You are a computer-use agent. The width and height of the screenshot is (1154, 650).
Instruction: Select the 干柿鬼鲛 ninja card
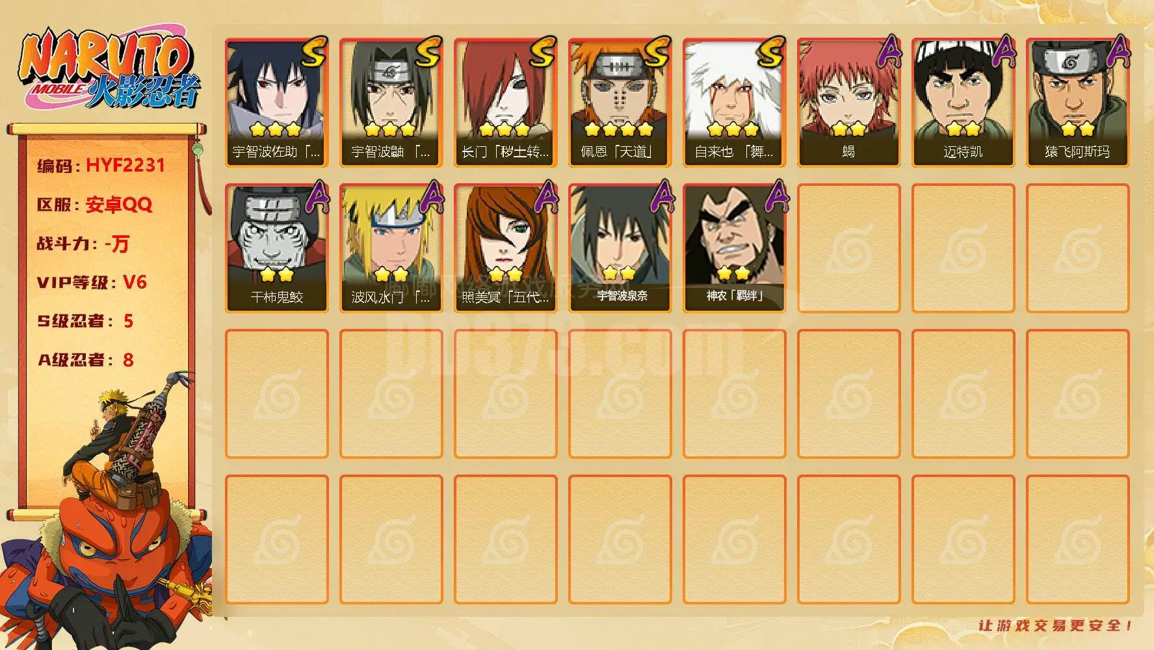276,248
